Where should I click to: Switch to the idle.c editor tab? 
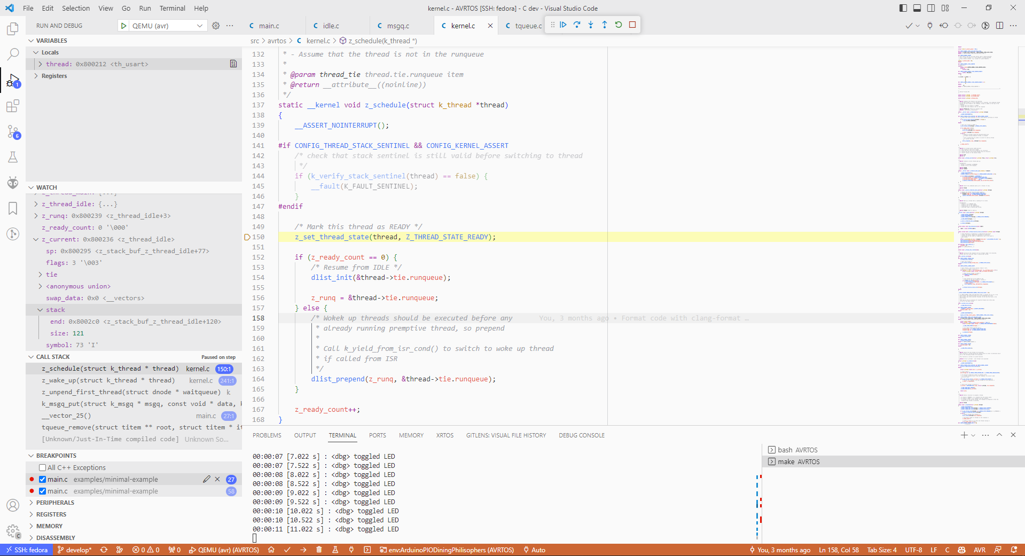pyautogui.click(x=331, y=26)
